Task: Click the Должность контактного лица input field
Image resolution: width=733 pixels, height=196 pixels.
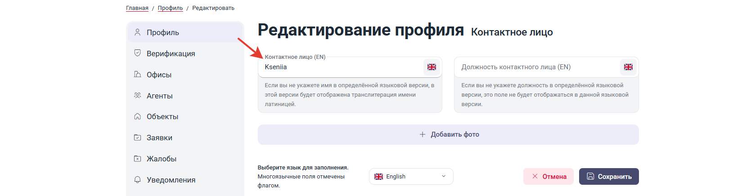Action: 538,67
